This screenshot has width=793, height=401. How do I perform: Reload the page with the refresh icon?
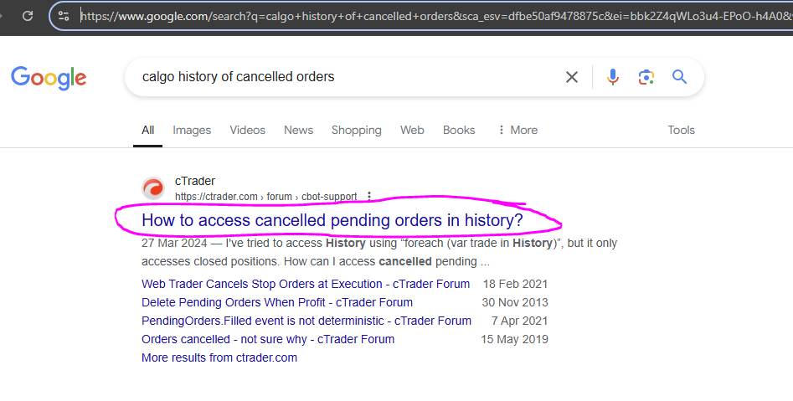pos(28,16)
